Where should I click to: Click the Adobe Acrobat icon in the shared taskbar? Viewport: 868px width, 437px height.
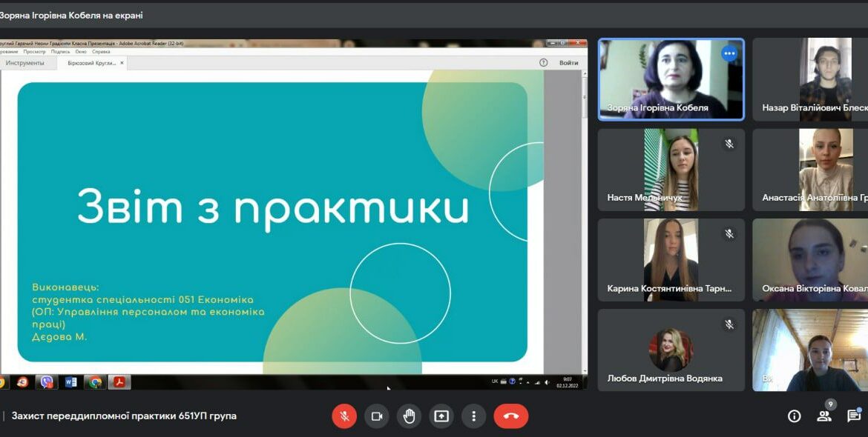point(119,381)
